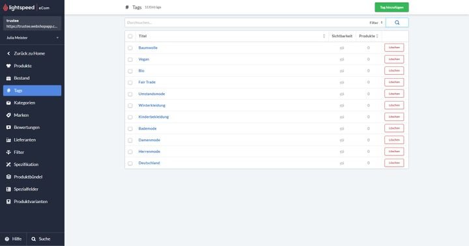The height and width of the screenshot is (246, 469).
Task: Toggle visibility icon for Umstandsmode tag
Action: click(342, 94)
